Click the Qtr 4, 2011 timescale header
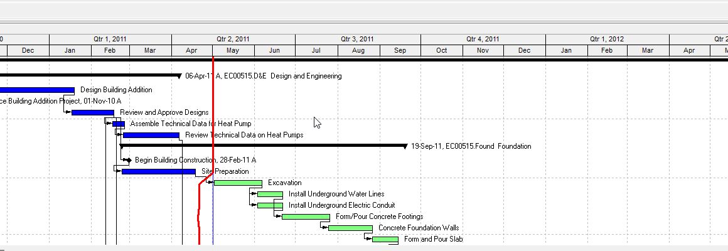The width and height of the screenshot is (728, 251). pos(483,40)
